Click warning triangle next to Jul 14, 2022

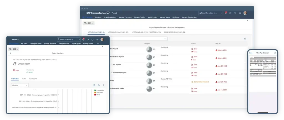[x=216, y=90]
